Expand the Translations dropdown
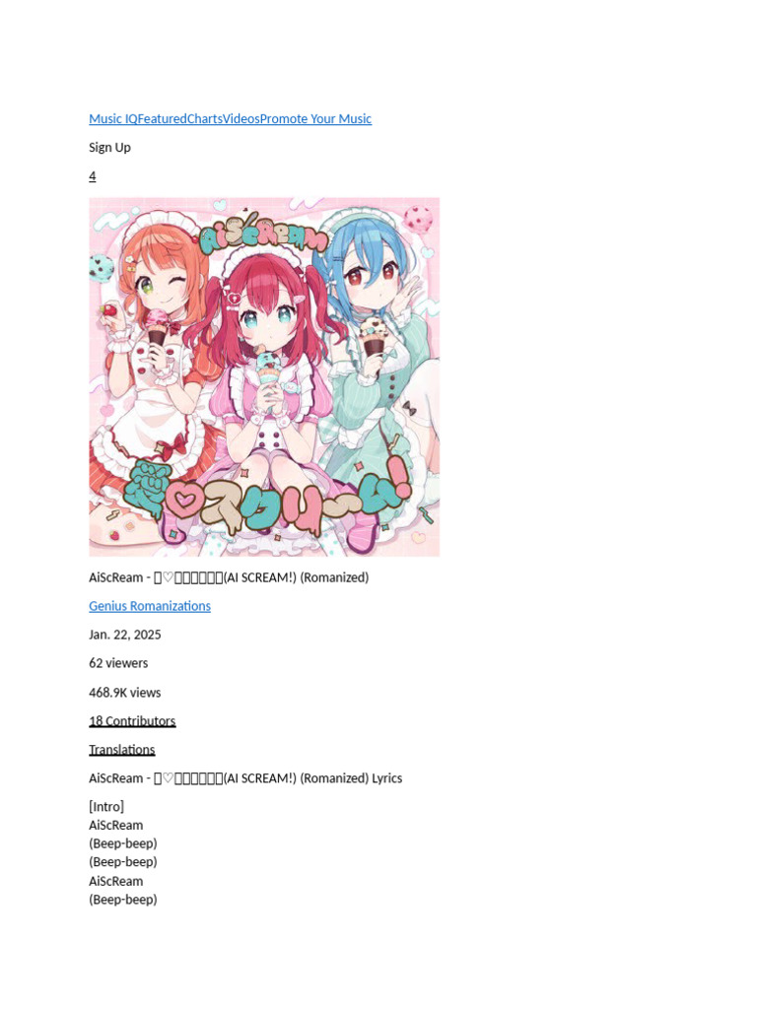 [122, 750]
